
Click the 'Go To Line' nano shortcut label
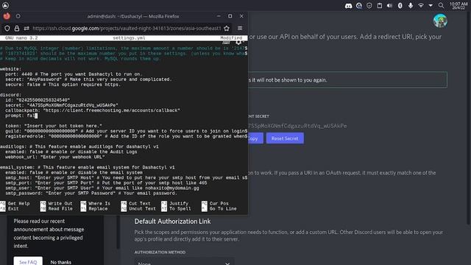[223, 208]
